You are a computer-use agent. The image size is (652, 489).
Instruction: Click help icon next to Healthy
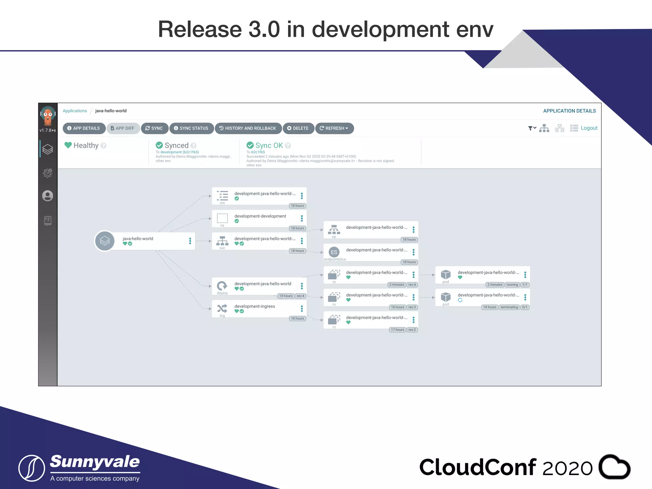103,145
